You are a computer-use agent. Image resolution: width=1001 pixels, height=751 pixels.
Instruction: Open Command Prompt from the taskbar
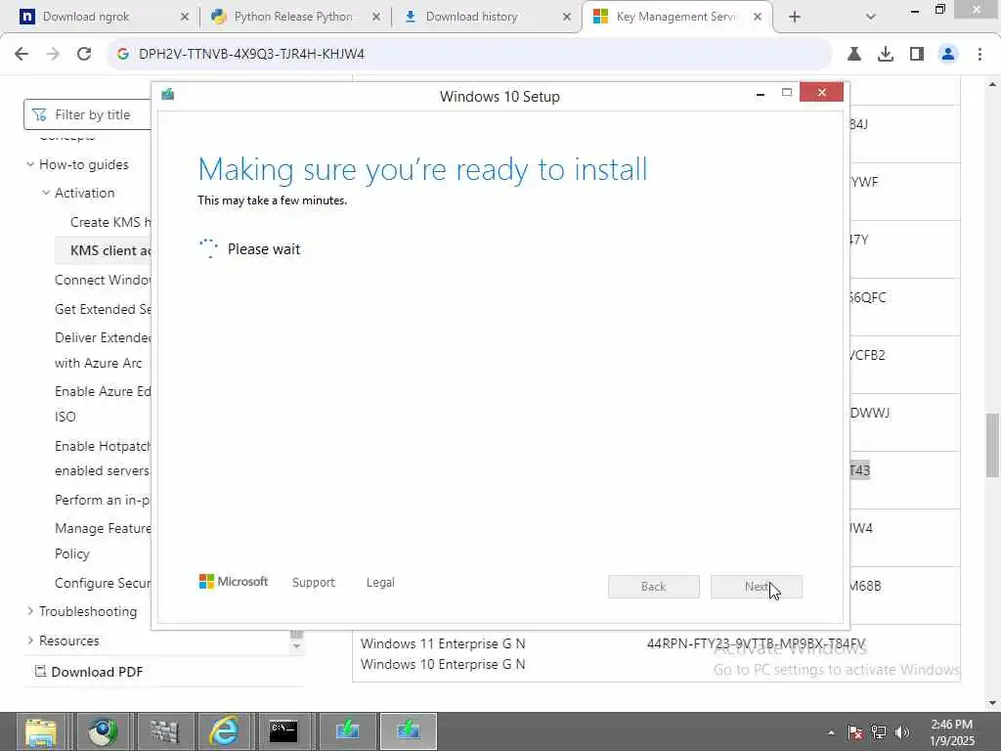tap(283, 731)
